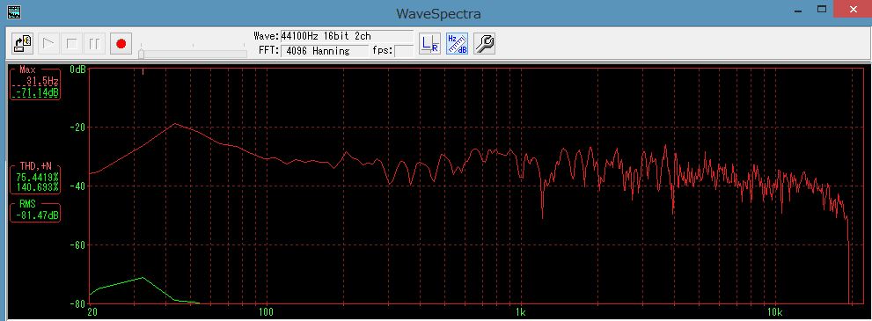Click the Stop playback button
Image resolution: width=872 pixels, height=321 pixels.
(x=72, y=43)
